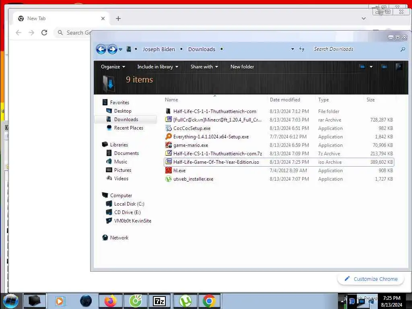
Task: Collapse the Favorites group in sidebar
Action: [x=119, y=103]
